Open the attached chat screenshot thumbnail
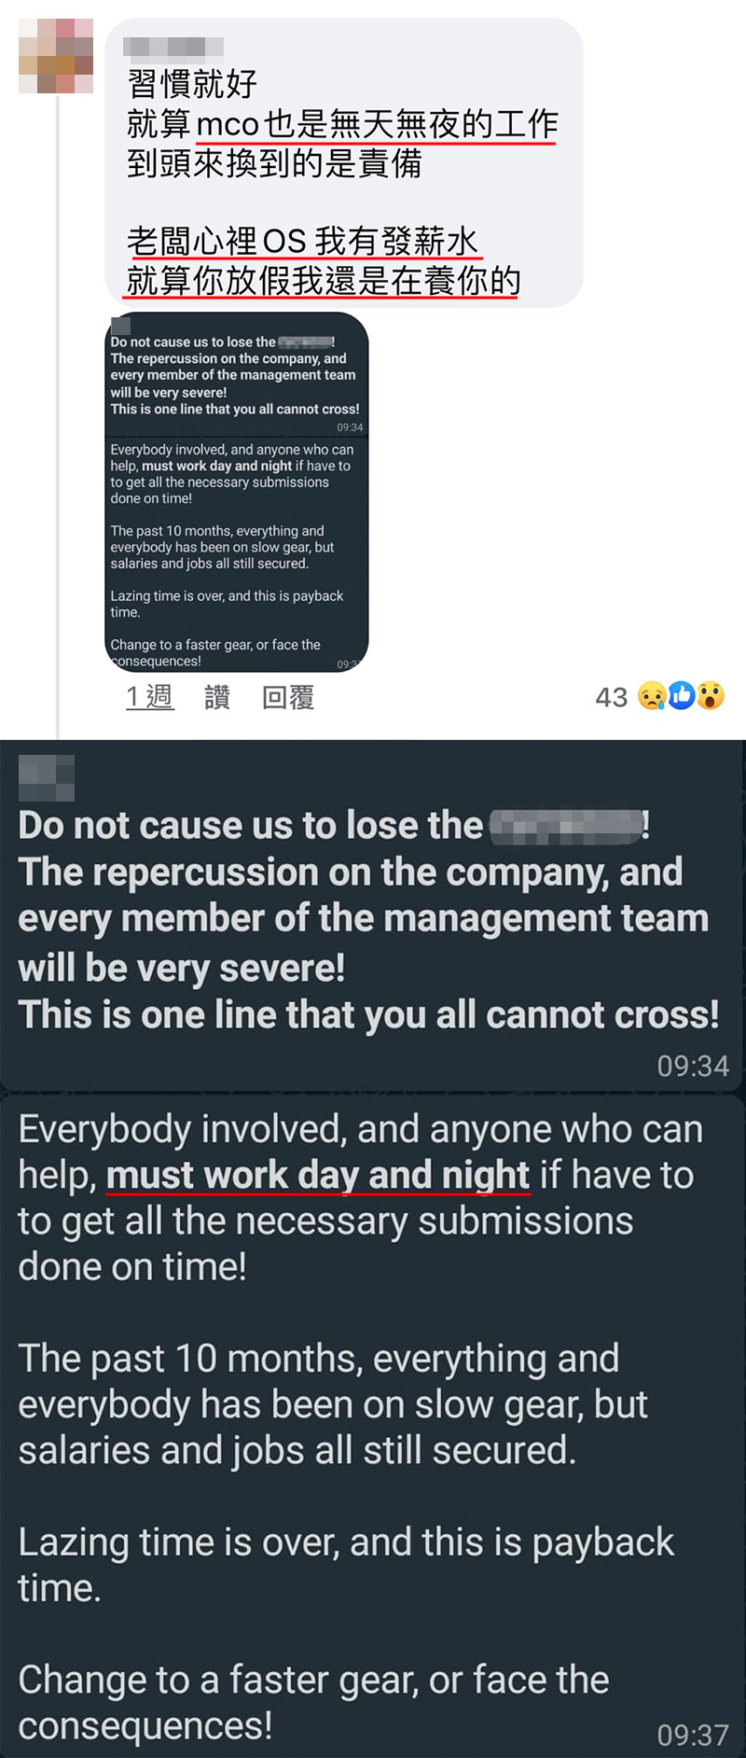This screenshot has height=1758, width=746. pos(237,492)
